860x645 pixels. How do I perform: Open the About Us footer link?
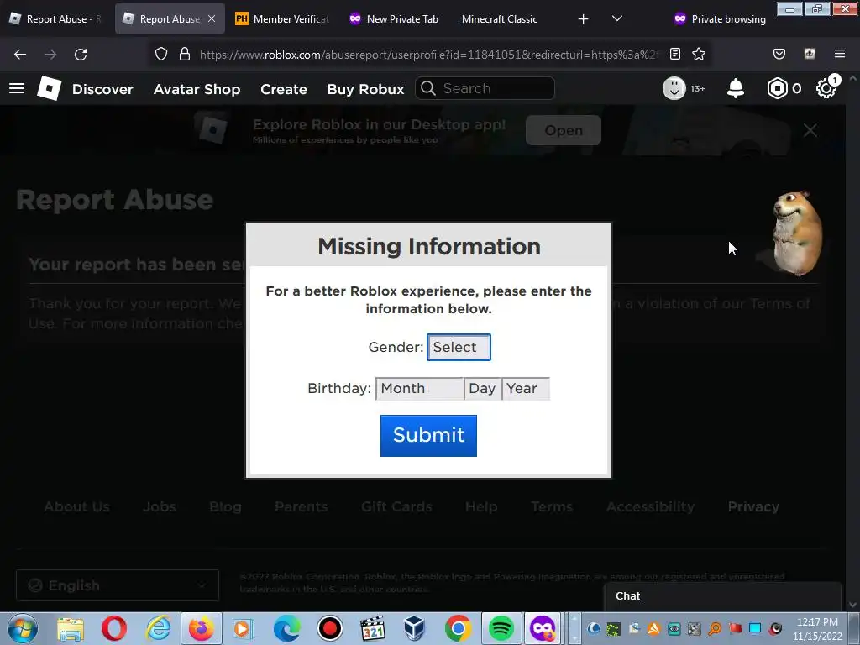coord(76,506)
